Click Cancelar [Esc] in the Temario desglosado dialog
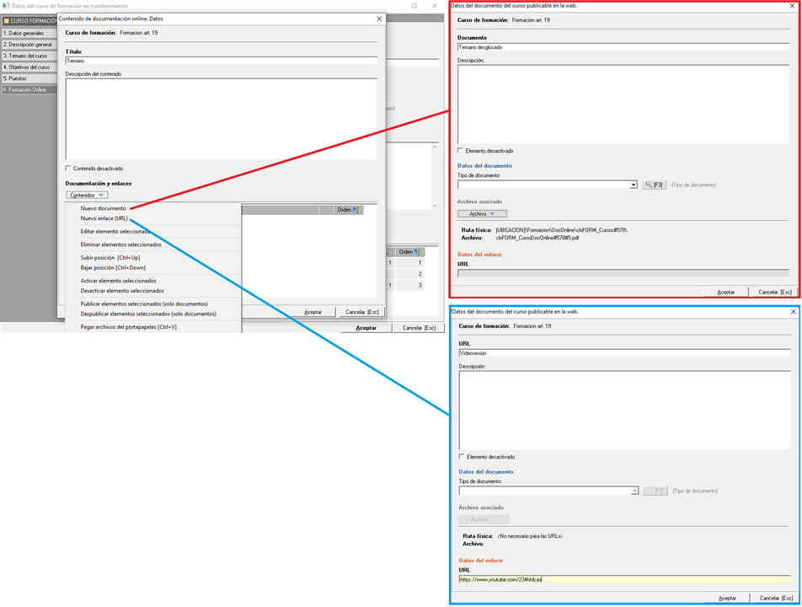Viewport: 802px width, 607px height. coord(774,292)
